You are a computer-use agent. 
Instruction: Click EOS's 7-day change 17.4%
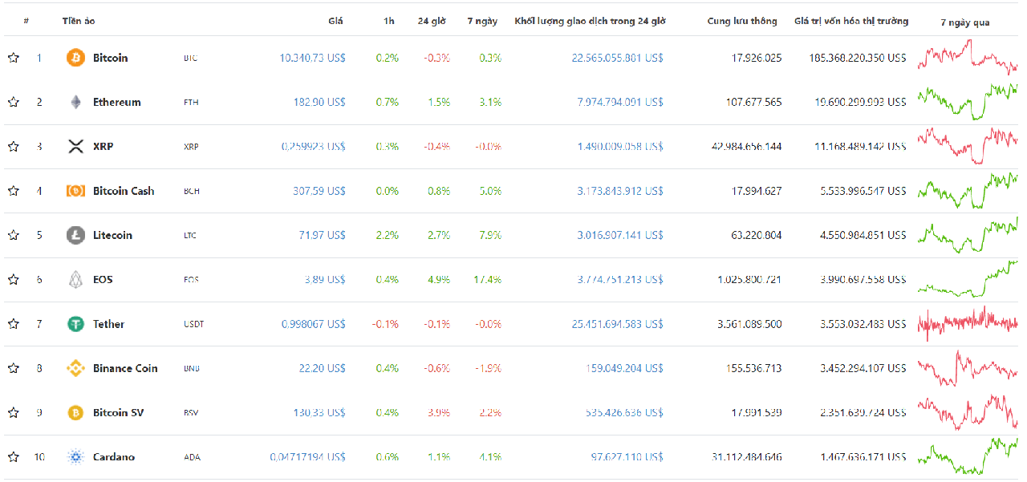click(x=487, y=279)
